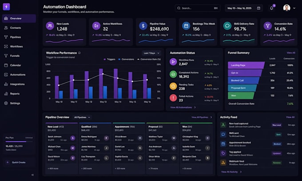Open Settings sidebar item
The image size is (302, 181).
pos(19,103)
